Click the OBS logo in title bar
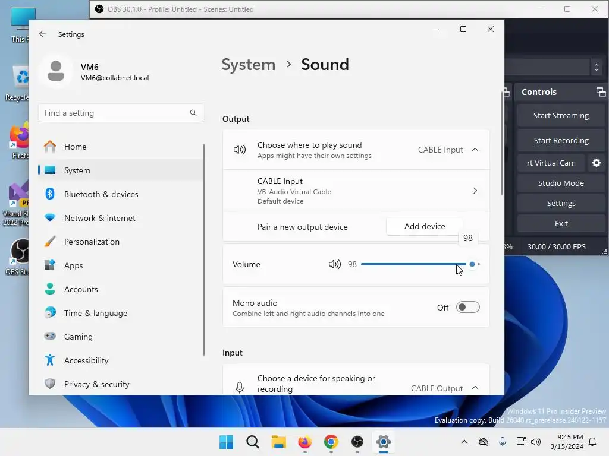 [99, 9]
